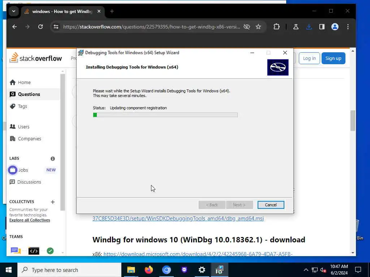Click the Stack Overflow logo

36,58
